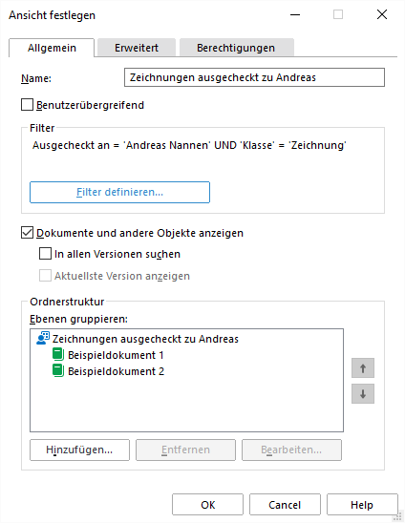Image resolution: width=405 pixels, height=523 pixels.
Task: Click the Filter definieren button
Action: 119,192
